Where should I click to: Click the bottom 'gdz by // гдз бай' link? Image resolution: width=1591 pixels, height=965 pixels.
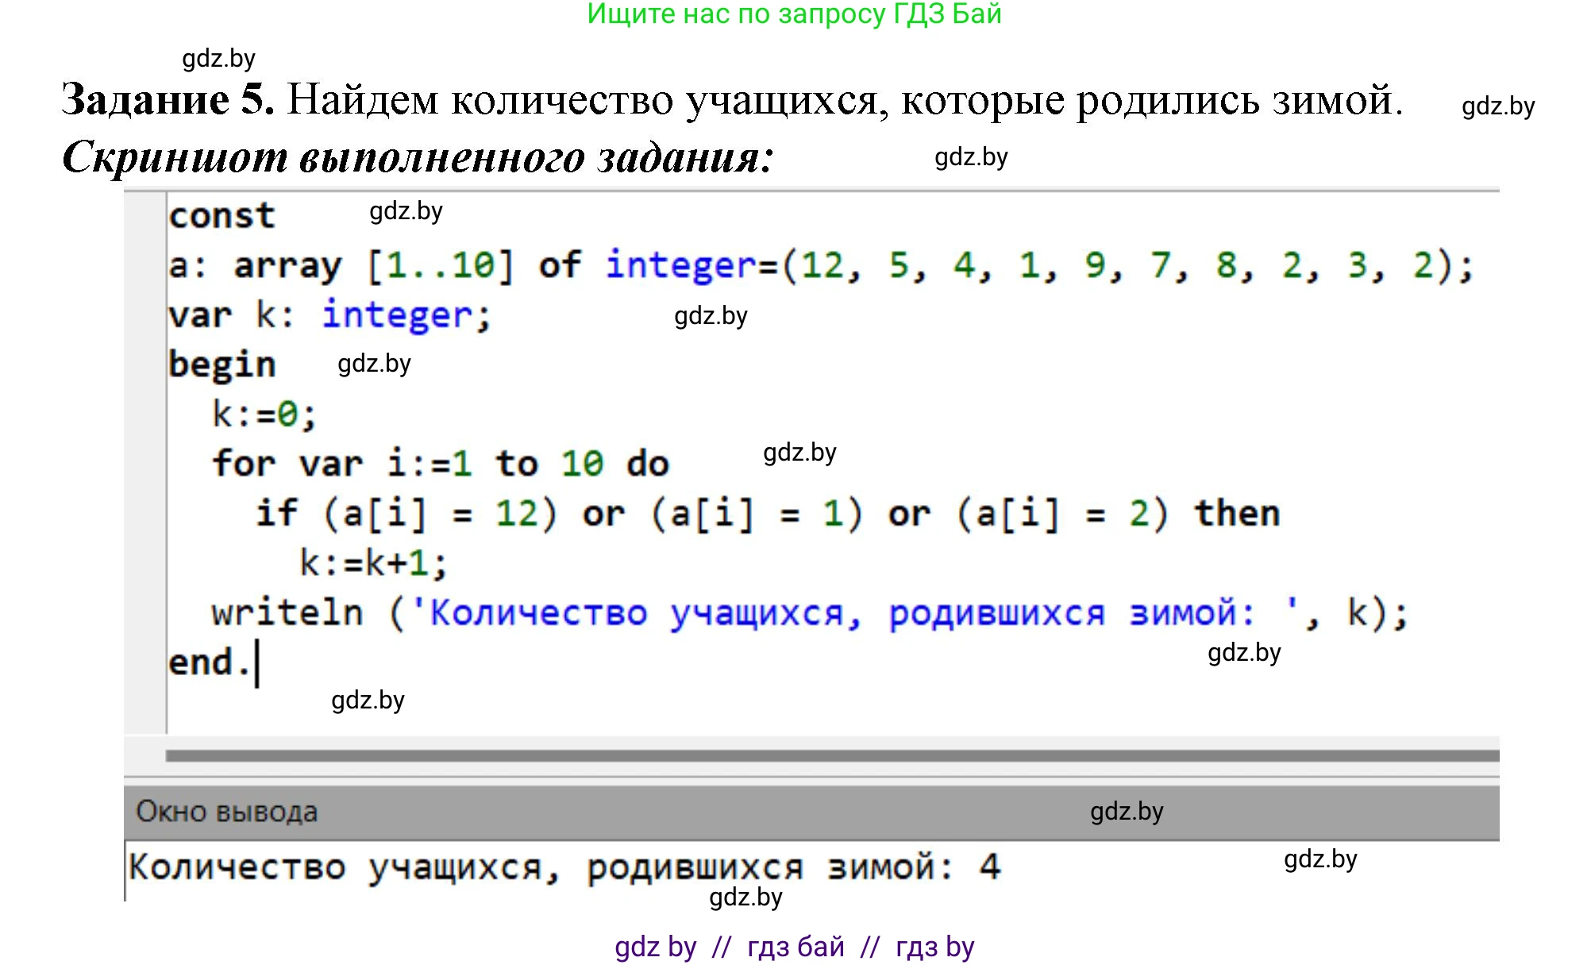(794, 947)
